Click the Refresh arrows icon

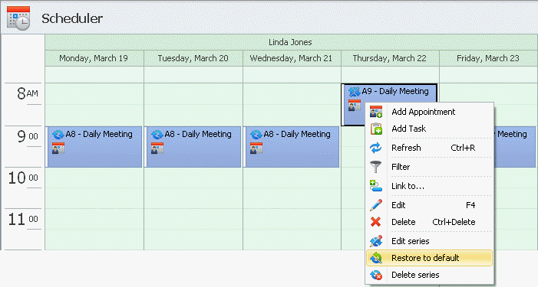tap(376, 148)
